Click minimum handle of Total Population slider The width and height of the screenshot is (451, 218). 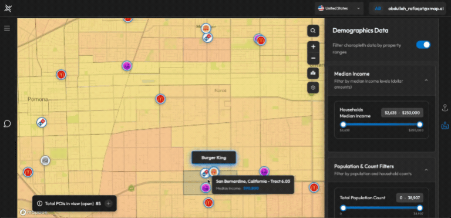(x=343, y=208)
